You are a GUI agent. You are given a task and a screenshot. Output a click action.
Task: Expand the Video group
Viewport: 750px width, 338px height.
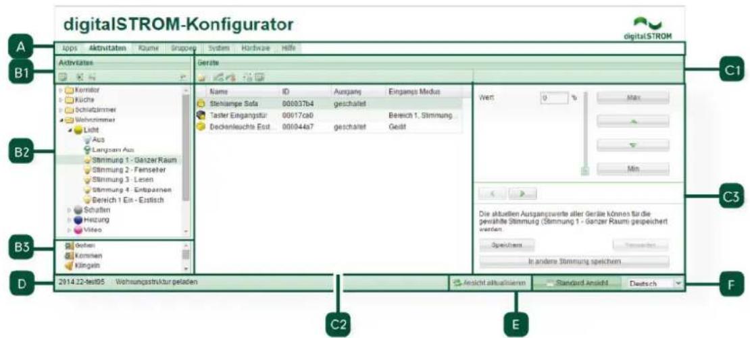(70, 230)
